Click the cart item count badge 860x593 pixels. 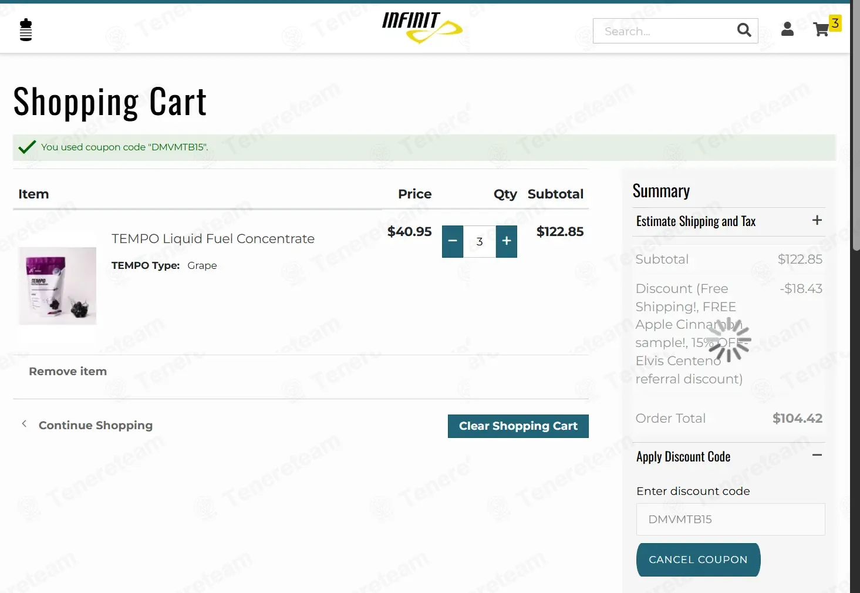(835, 23)
